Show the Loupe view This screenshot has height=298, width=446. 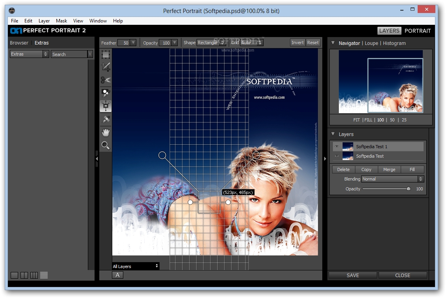pyautogui.click(x=371, y=43)
